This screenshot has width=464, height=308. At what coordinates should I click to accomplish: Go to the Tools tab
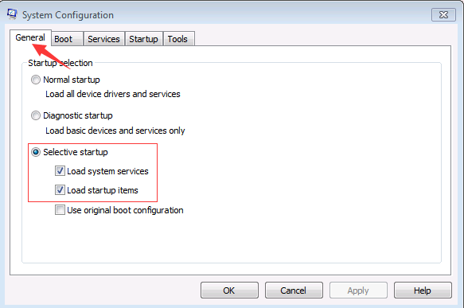tap(178, 39)
